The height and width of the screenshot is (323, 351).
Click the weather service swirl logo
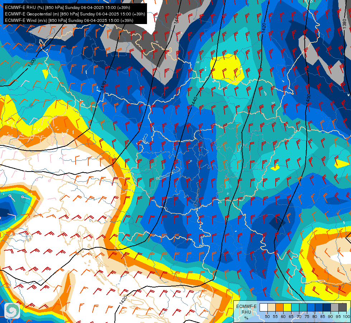[12, 310]
